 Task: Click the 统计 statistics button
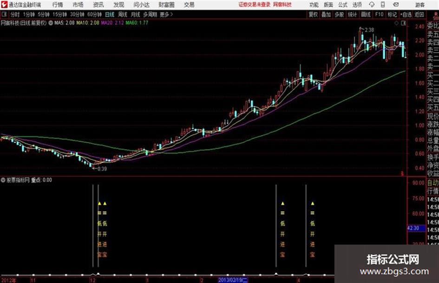(353, 14)
